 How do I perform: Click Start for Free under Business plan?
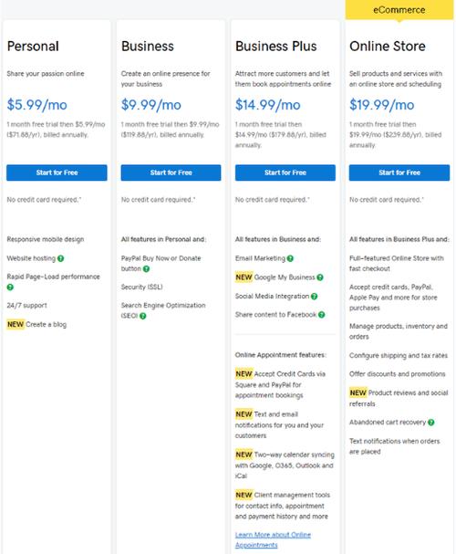click(x=171, y=172)
